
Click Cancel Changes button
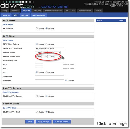coord(62,122)
